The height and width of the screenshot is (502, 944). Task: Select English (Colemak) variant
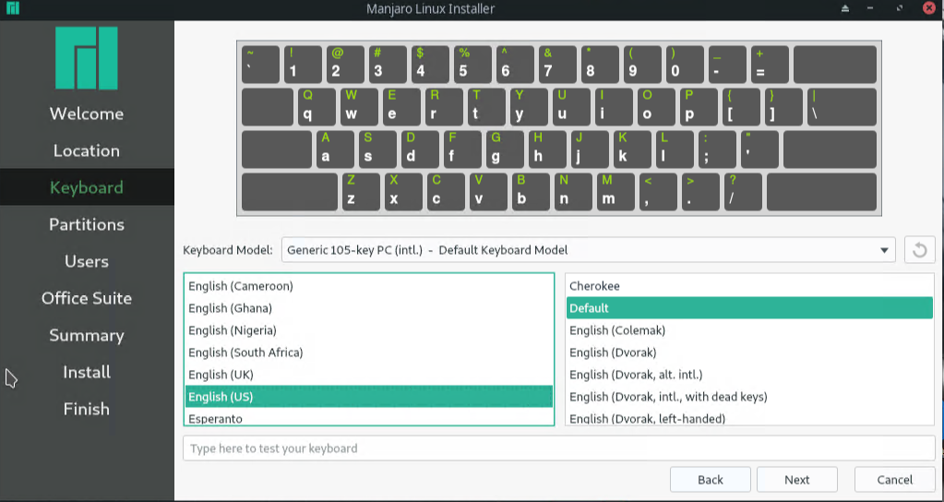coord(616,330)
